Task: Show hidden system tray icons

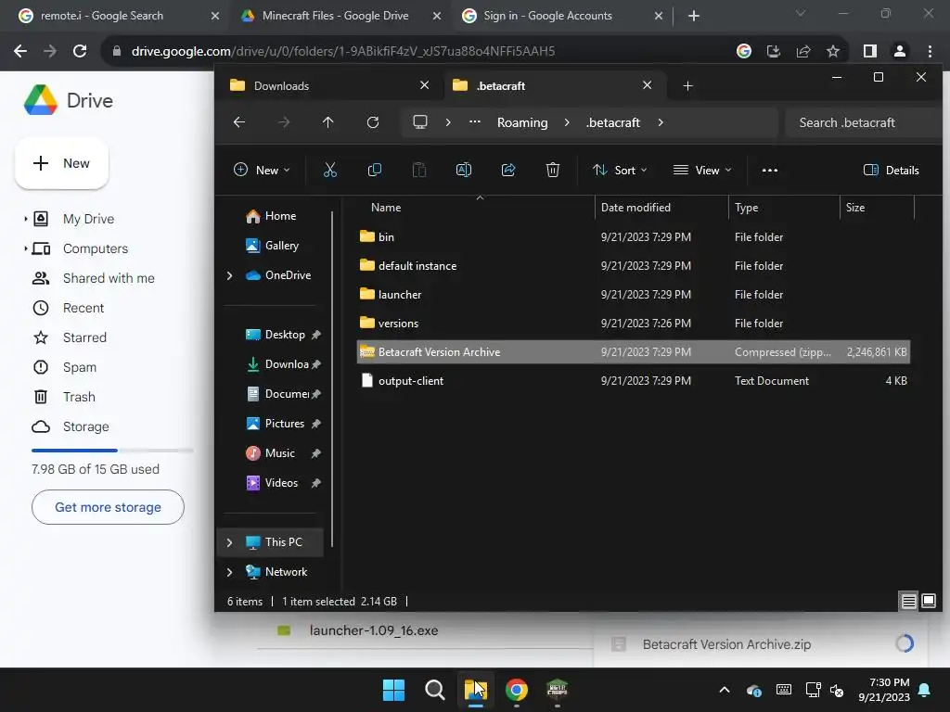Action: (724, 690)
